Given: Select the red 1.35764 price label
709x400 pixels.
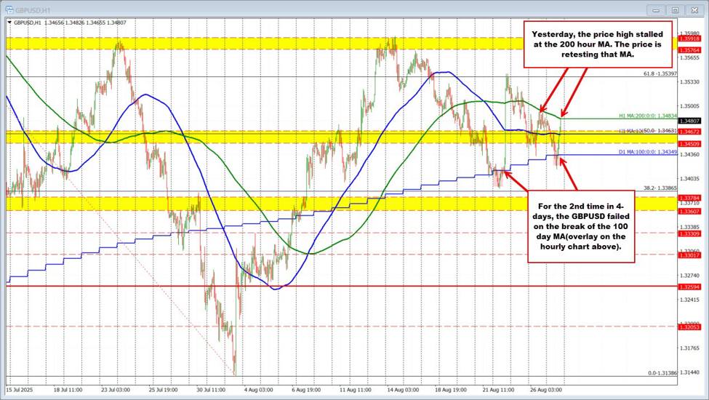Looking at the screenshot, I should [x=689, y=50].
